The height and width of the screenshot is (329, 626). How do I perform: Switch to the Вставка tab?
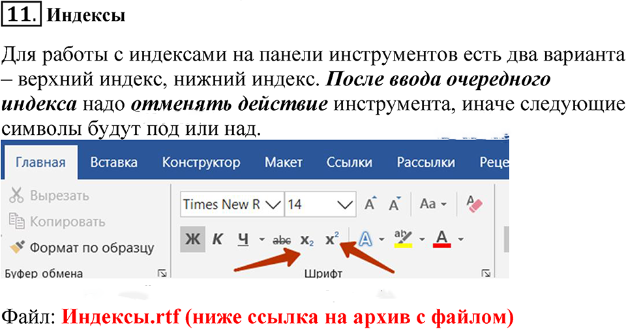[113, 162]
